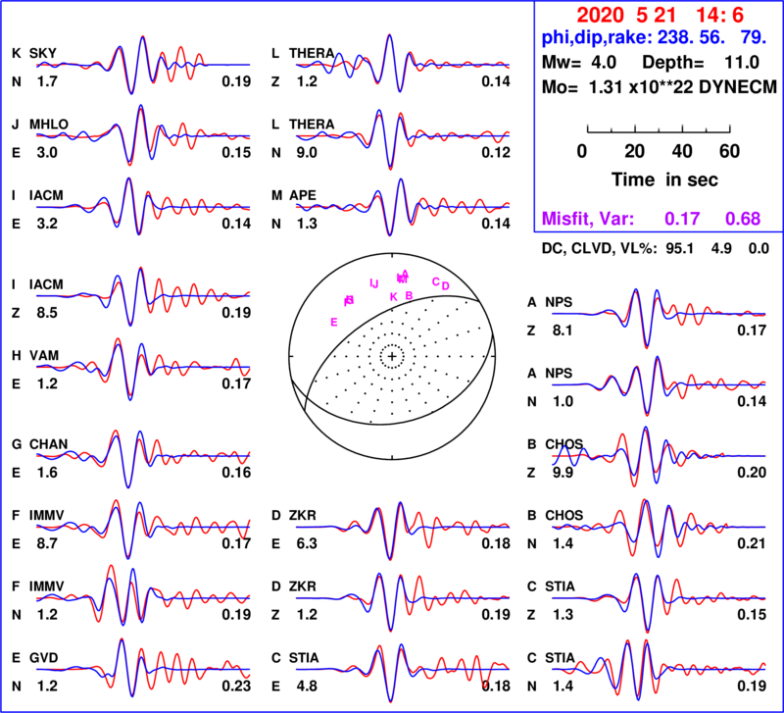Click station marker K on the focal sphere
Viewport: 784px width, 713px height.
coord(394,297)
